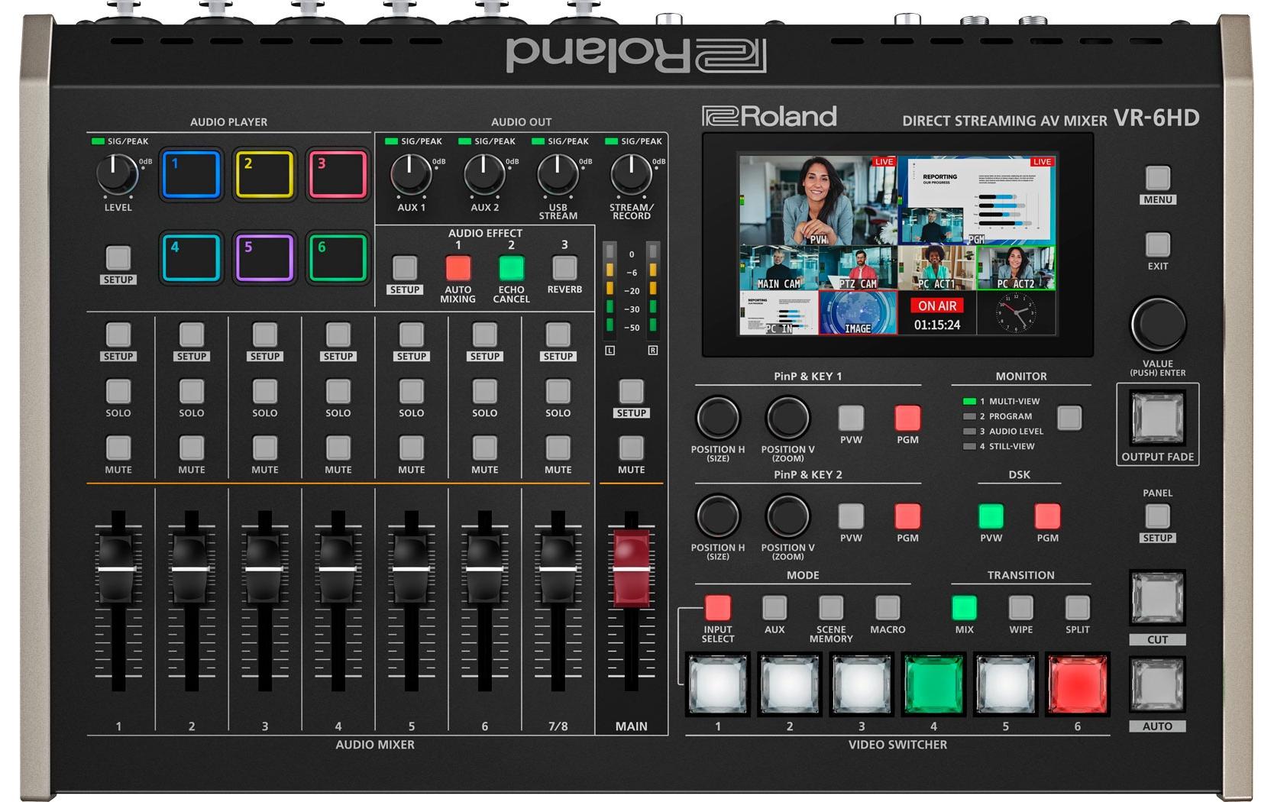Select AUX mode
1274x802 pixels.
[x=774, y=608]
